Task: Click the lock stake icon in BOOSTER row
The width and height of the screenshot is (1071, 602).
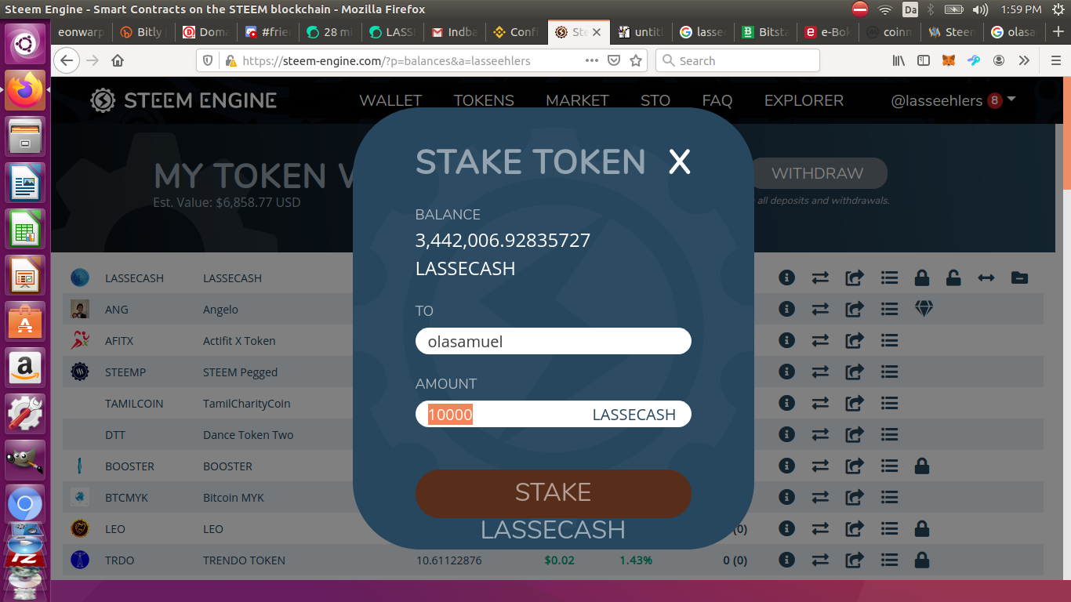Action: coord(922,466)
